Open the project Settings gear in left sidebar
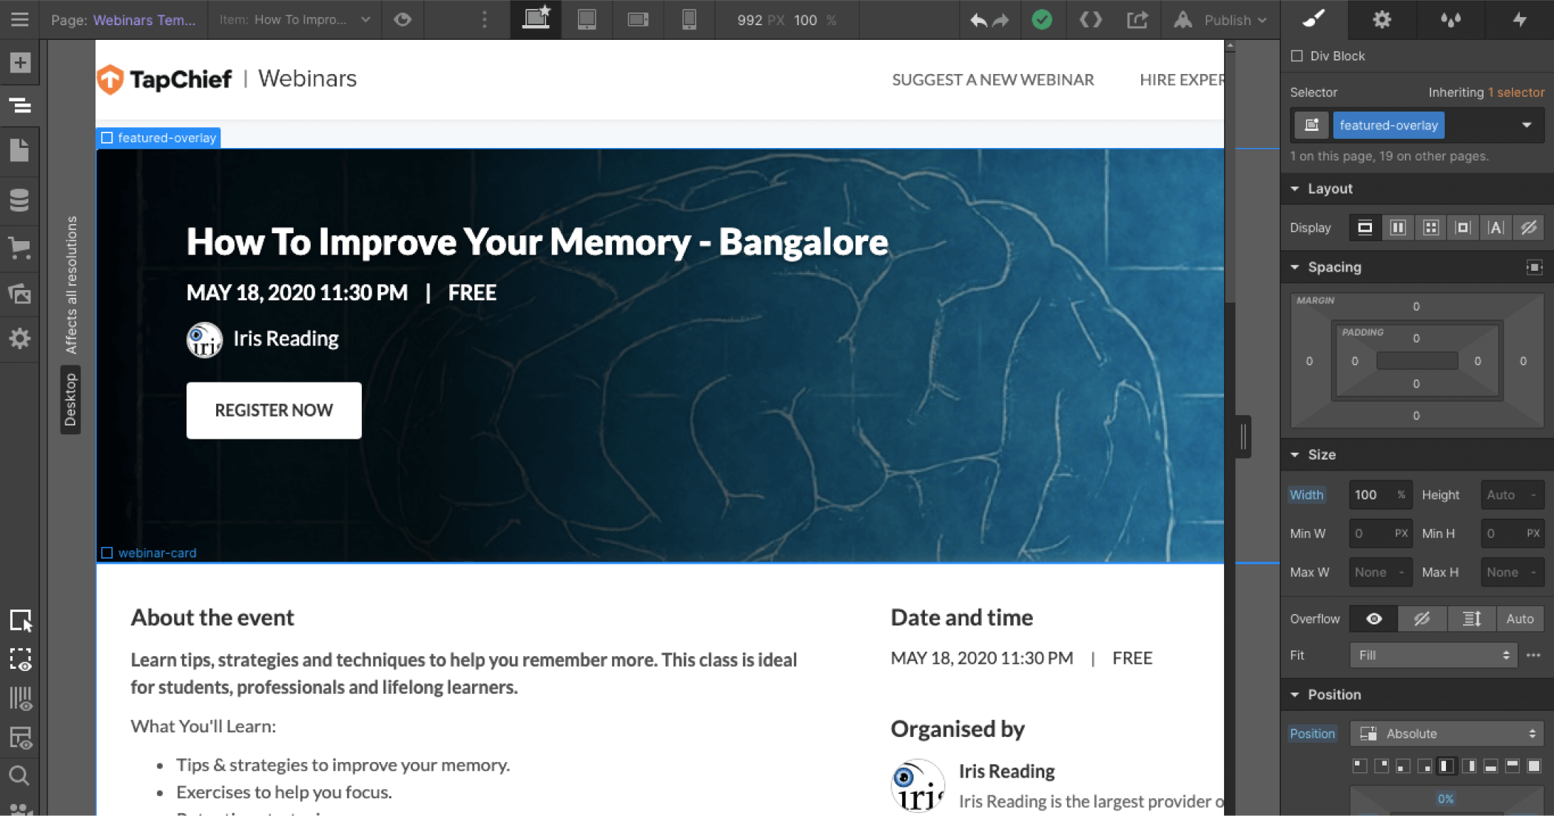Image resolution: width=1554 pixels, height=816 pixels. (20, 339)
